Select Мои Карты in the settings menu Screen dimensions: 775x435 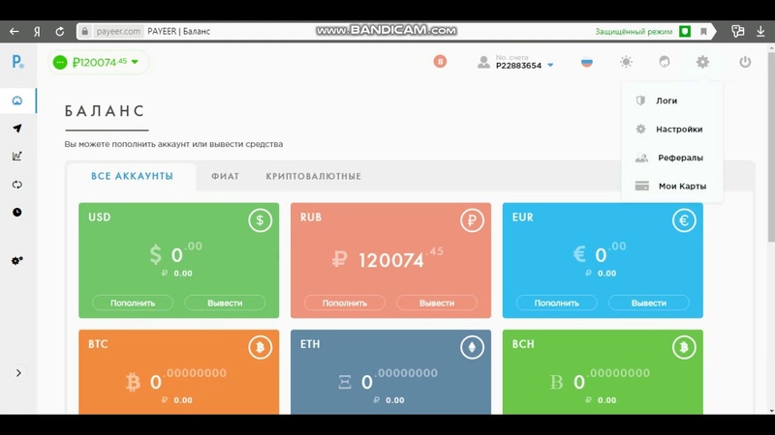coord(682,186)
